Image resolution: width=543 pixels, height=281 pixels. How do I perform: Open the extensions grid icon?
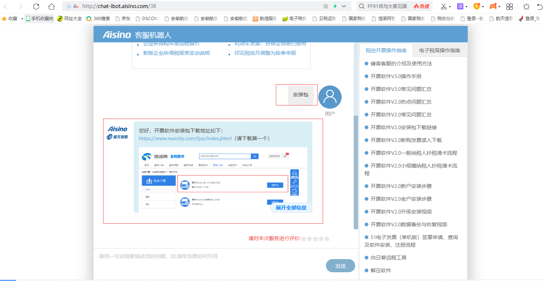(x=509, y=6)
